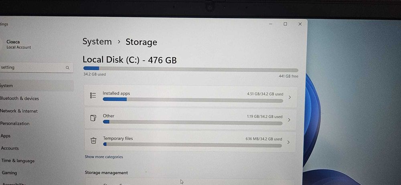The image size is (401, 185).
Task: Click the Installed apps list icon
Action: pyautogui.click(x=93, y=96)
